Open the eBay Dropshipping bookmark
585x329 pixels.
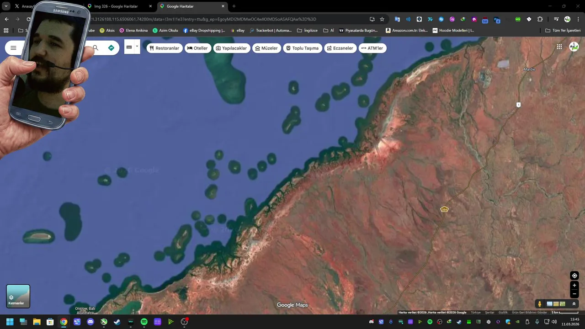[x=204, y=31]
